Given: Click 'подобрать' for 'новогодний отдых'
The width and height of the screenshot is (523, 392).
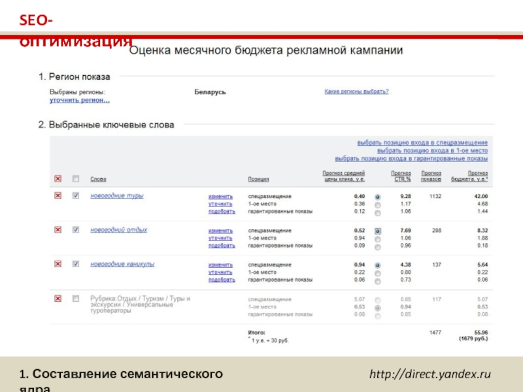Looking at the screenshot, I should [x=222, y=246].
